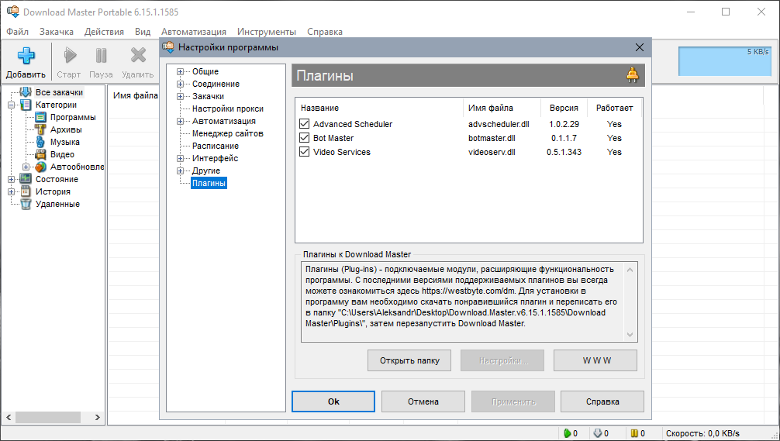This screenshot has height=441, width=780.
Task: Open the Вид menu
Action: click(x=142, y=31)
